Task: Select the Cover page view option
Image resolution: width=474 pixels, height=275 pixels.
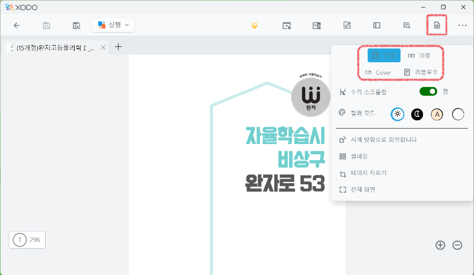Action: click(x=378, y=72)
